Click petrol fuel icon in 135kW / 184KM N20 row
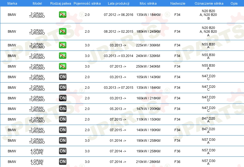244x167 pixels. click(62, 15)
